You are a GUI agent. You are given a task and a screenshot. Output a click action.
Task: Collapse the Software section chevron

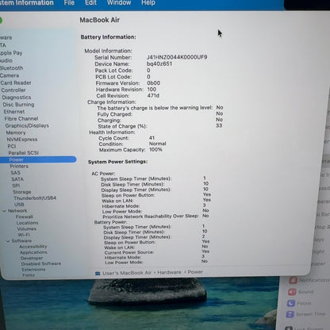(x=8, y=241)
